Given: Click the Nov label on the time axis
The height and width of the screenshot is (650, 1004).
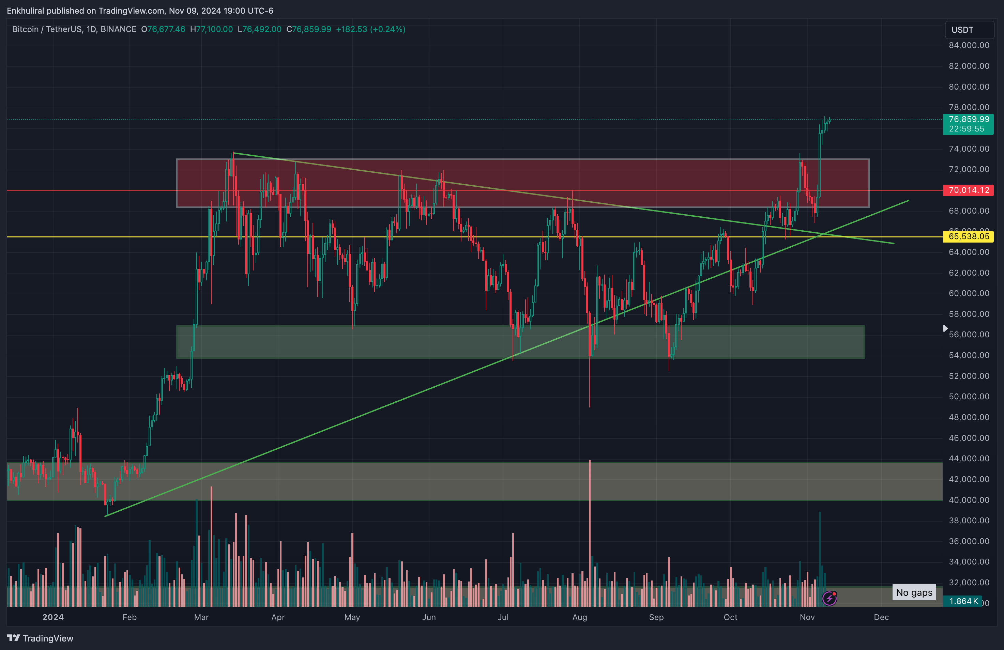Looking at the screenshot, I should [x=807, y=617].
